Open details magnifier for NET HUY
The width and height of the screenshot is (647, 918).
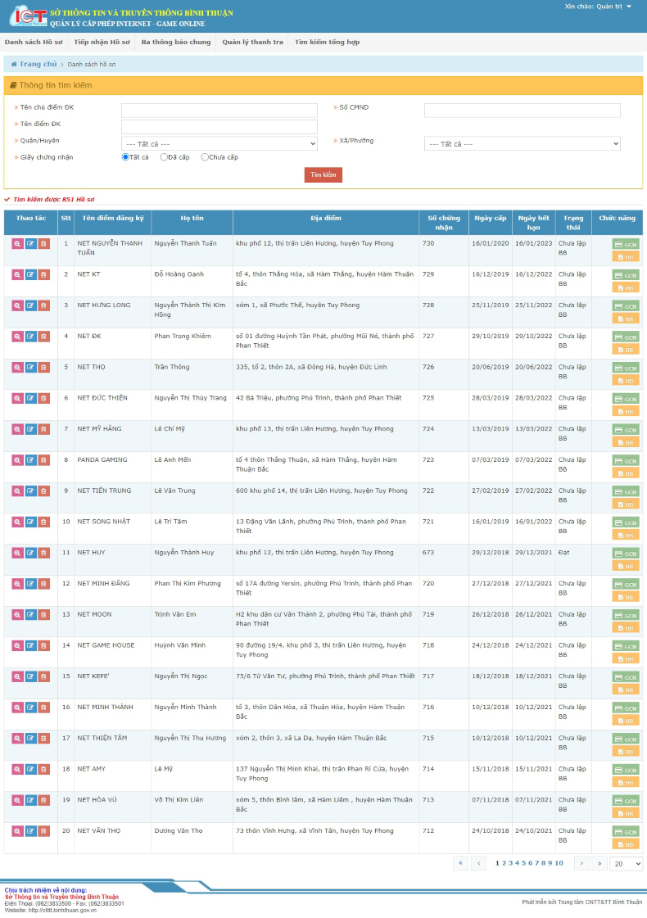click(x=17, y=553)
